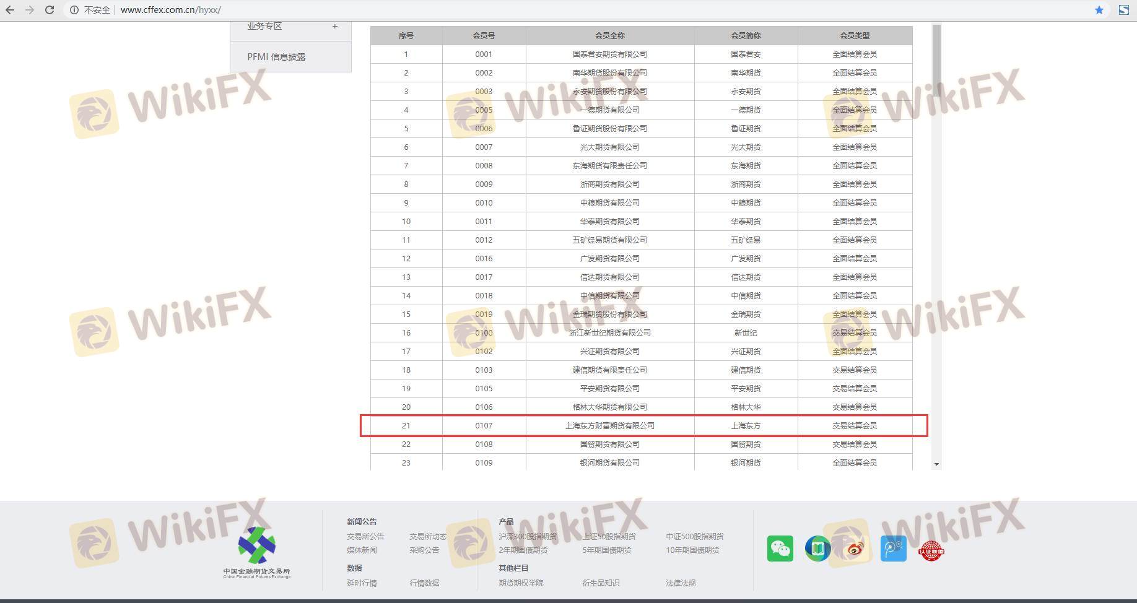Open the red certification seal badge
Screen dimensions: 1137x603
pyautogui.click(x=931, y=549)
